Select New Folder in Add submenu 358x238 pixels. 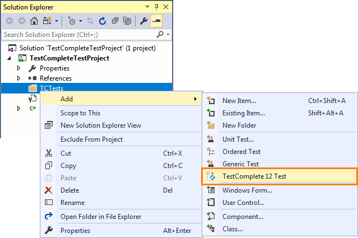239,125
